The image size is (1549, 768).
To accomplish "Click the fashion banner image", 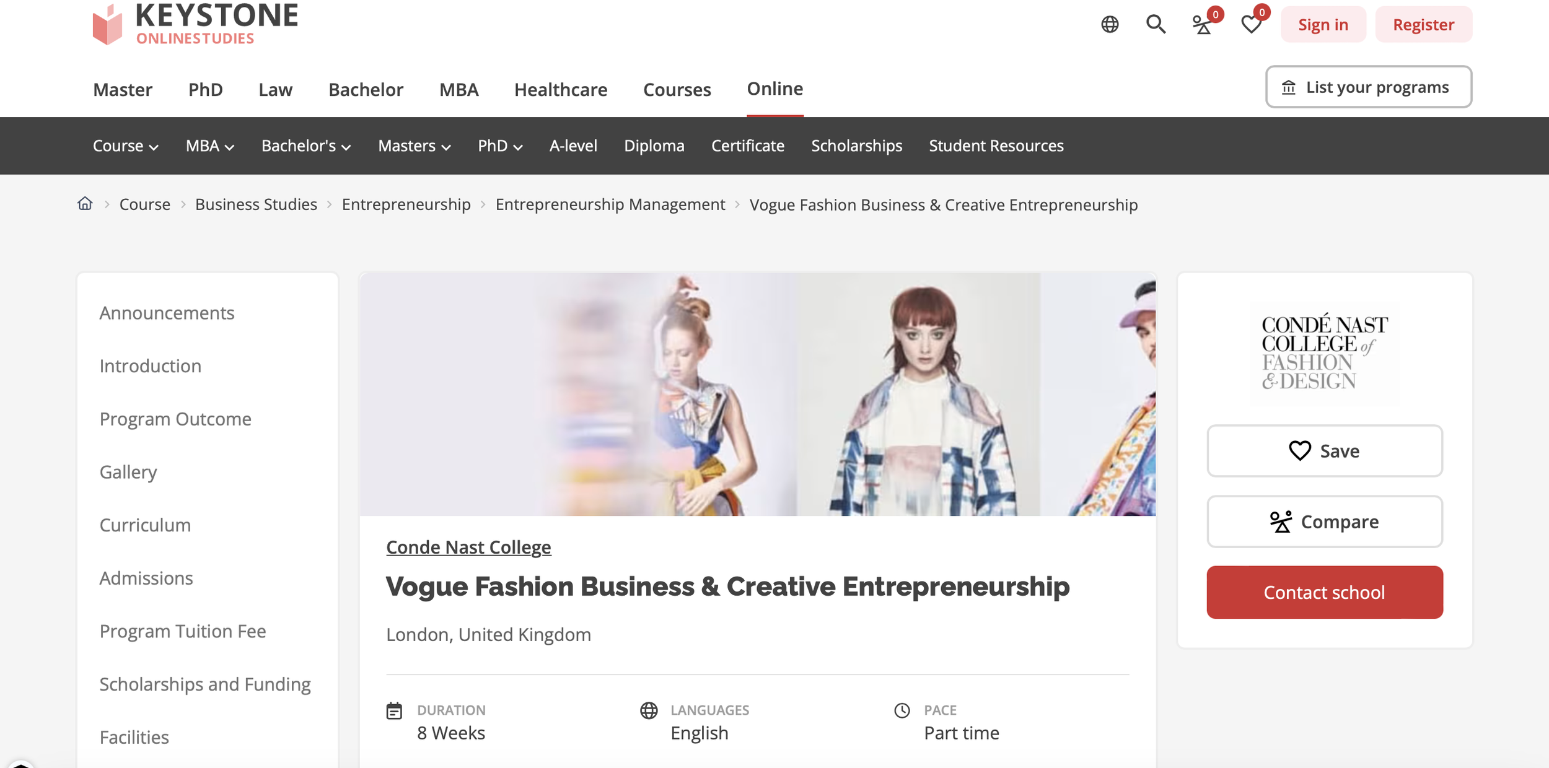I will [x=757, y=395].
